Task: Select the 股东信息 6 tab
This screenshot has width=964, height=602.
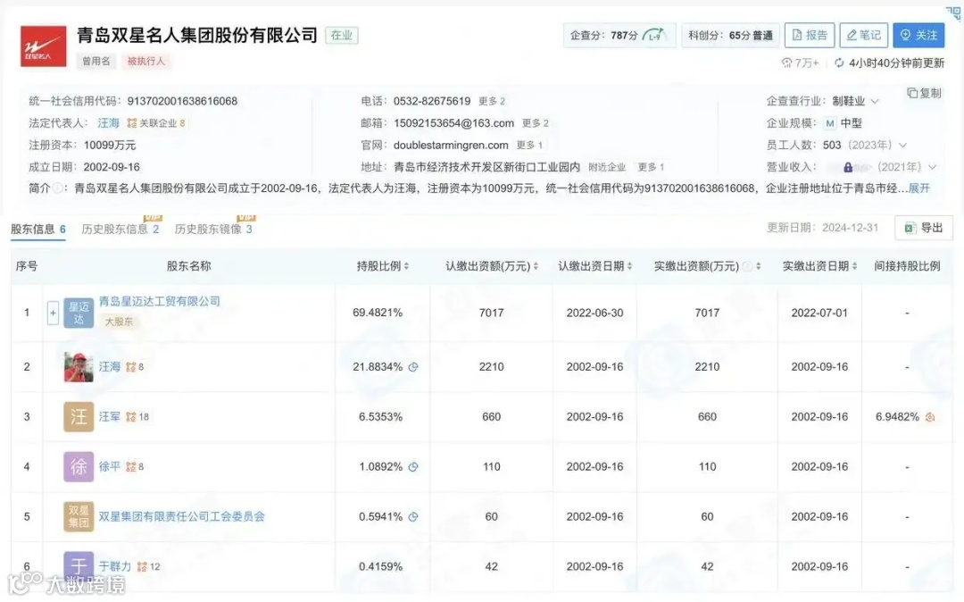Action: 38,229
